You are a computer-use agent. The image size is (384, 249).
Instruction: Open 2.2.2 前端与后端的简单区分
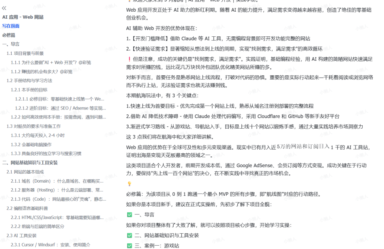pos(37,226)
